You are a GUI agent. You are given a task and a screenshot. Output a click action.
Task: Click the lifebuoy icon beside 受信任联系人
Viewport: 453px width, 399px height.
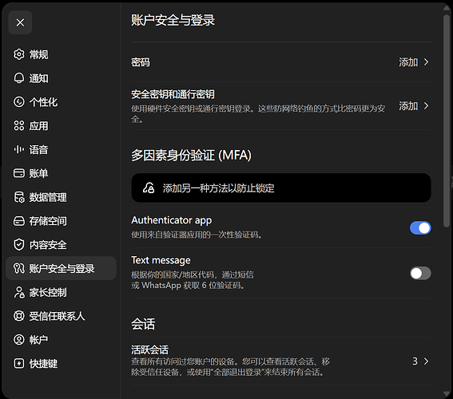[19, 316]
